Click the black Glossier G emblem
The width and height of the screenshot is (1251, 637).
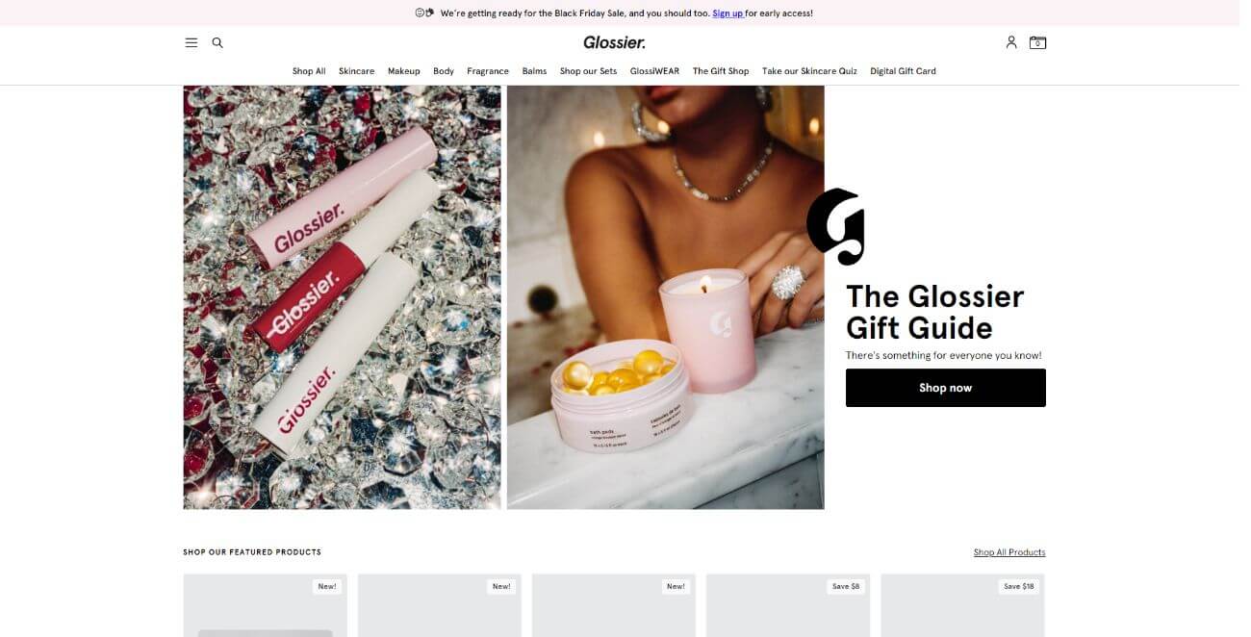835,227
